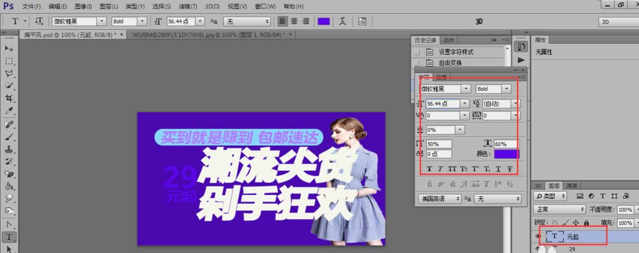Lock layer position in Layers panel
Screen dimensions: 639x253
coord(576,223)
